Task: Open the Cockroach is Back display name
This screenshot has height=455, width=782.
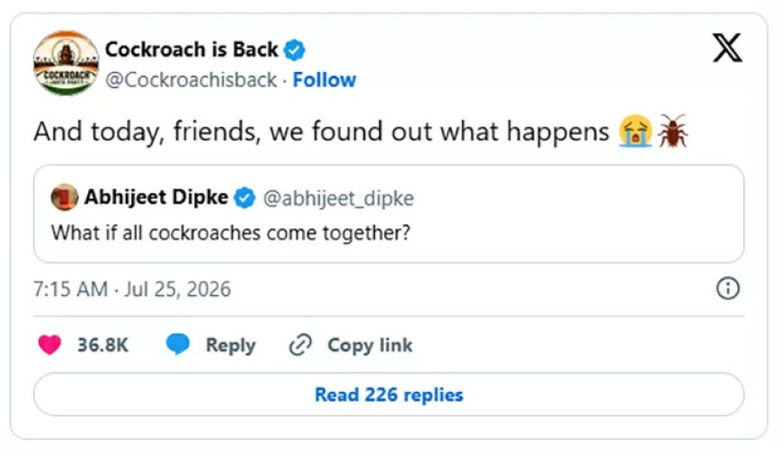Action: coord(191,49)
